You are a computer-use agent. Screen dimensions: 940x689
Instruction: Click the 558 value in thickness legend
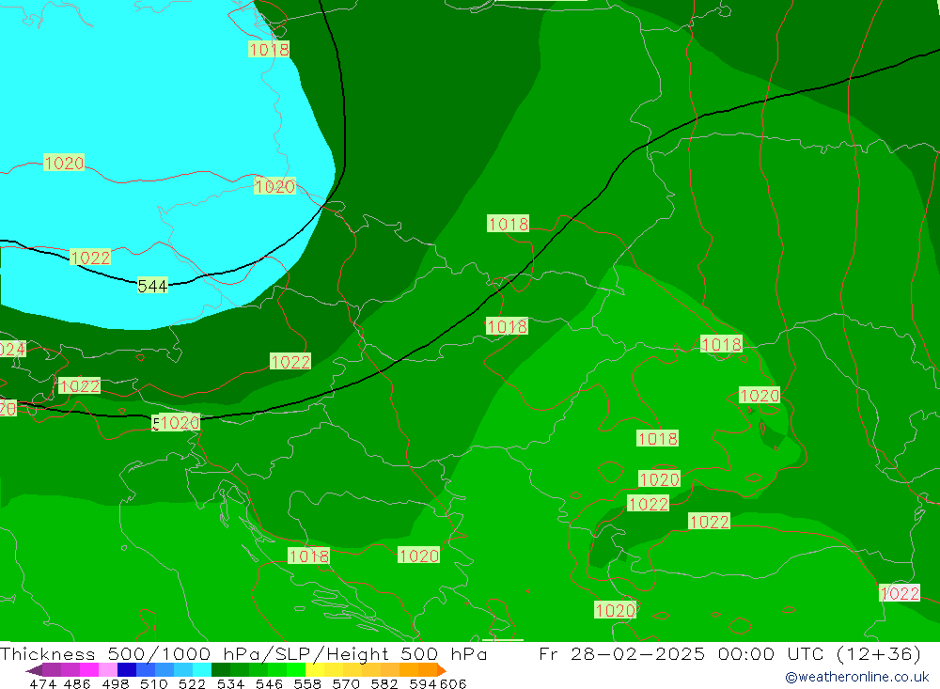click(307, 683)
